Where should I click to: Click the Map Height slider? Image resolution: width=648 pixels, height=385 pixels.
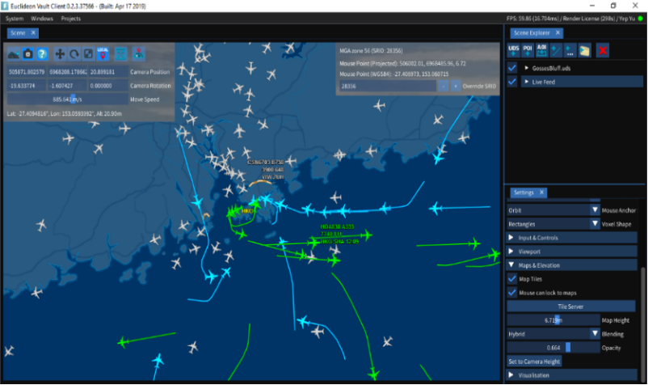553,320
